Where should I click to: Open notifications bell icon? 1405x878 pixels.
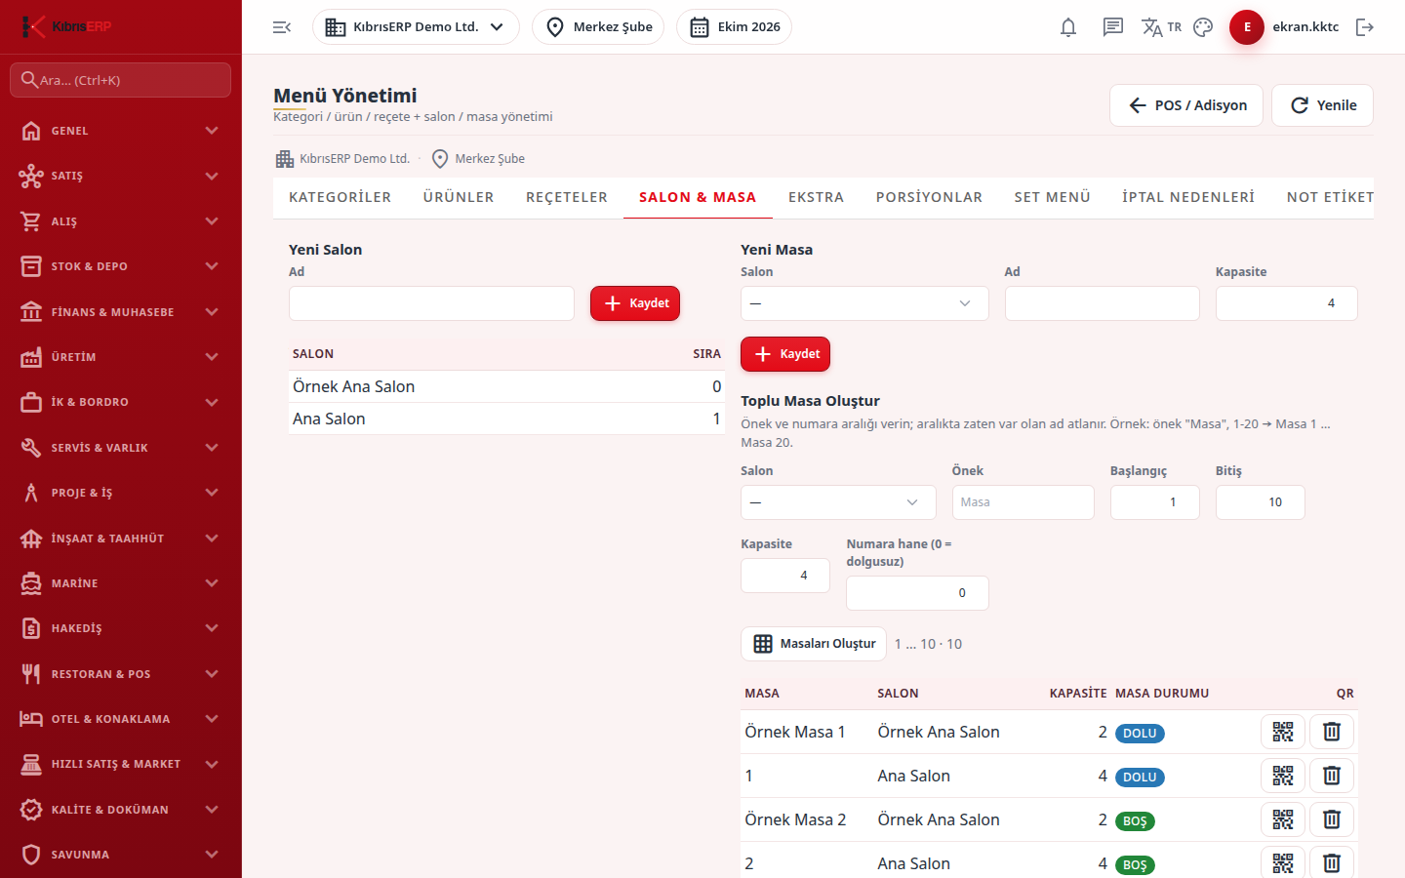coord(1068,27)
